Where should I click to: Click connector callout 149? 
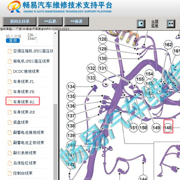pos(156,128)
